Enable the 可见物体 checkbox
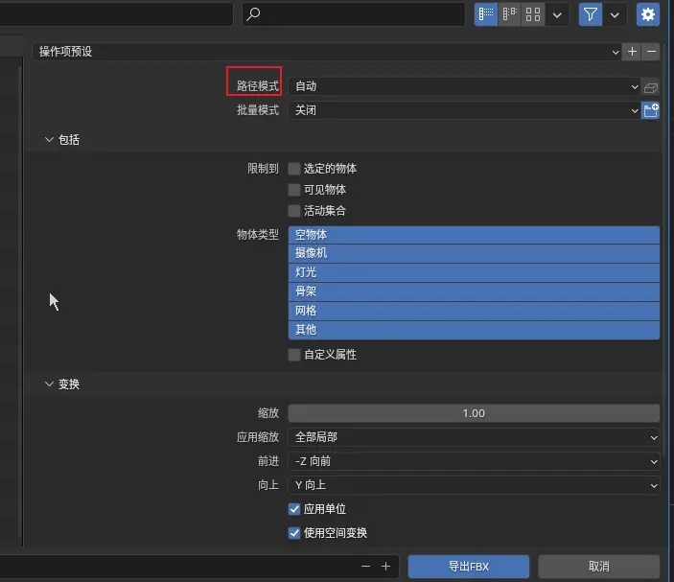 click(x=294, y=190)
